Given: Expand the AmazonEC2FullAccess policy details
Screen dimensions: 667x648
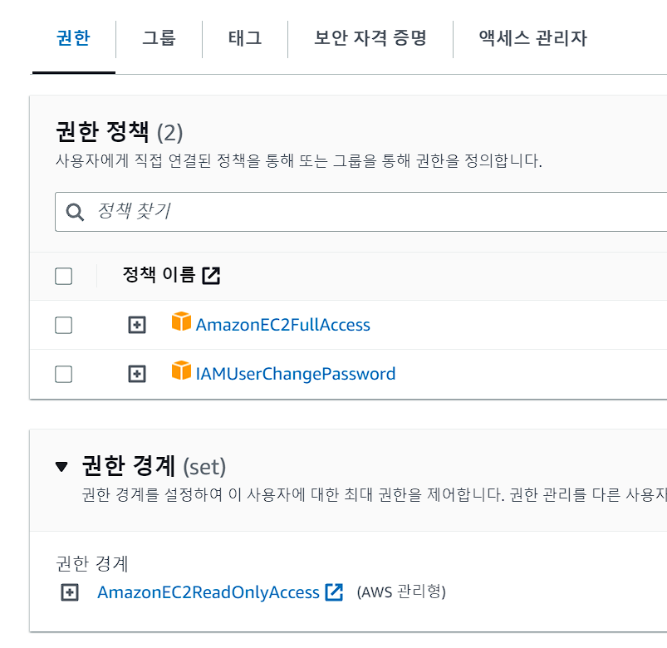Looking at the screenshot, I should click(x=137, y=325).
